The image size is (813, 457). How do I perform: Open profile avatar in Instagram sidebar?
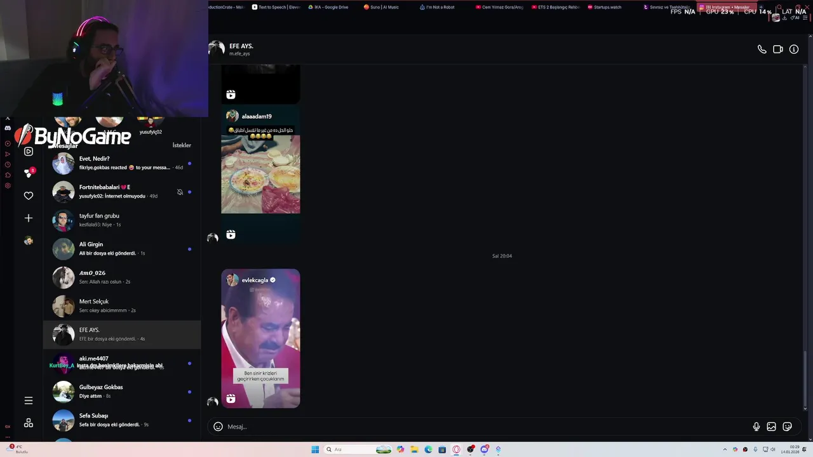[29, 241]
